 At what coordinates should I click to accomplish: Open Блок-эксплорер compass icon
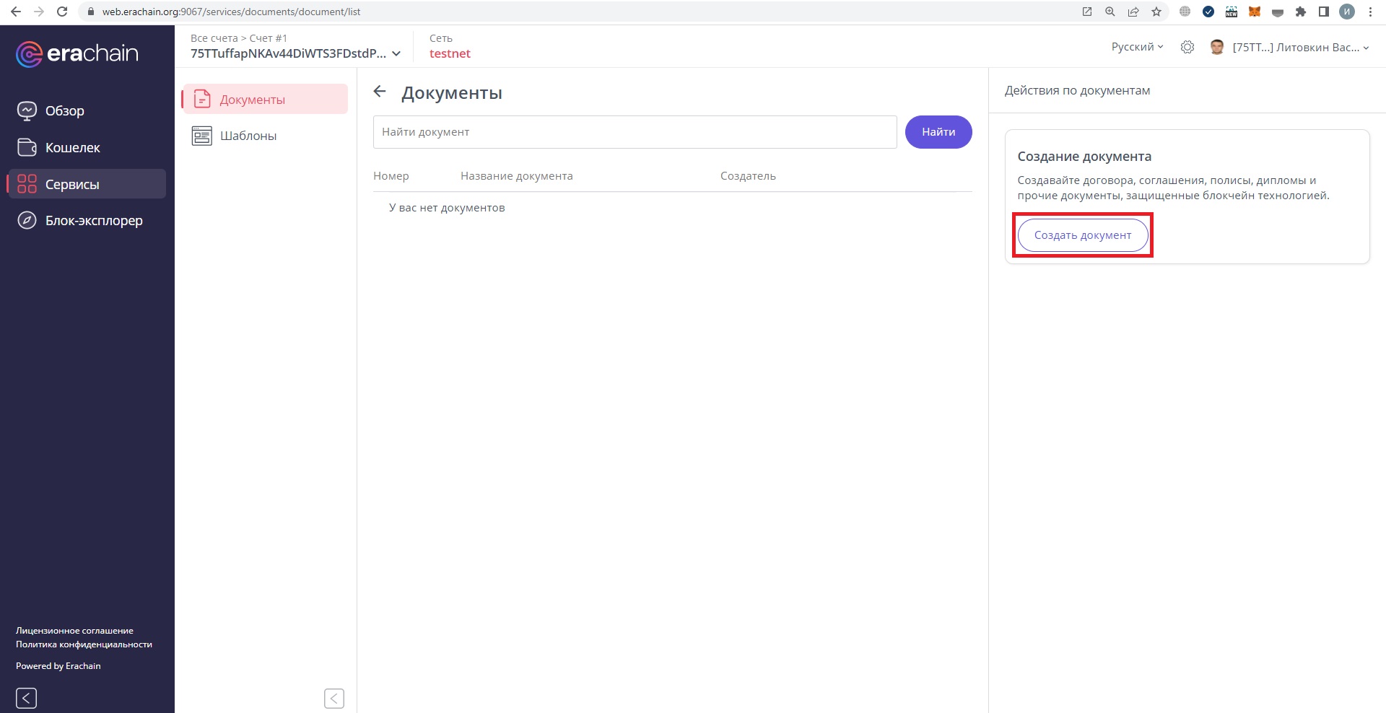27,221
